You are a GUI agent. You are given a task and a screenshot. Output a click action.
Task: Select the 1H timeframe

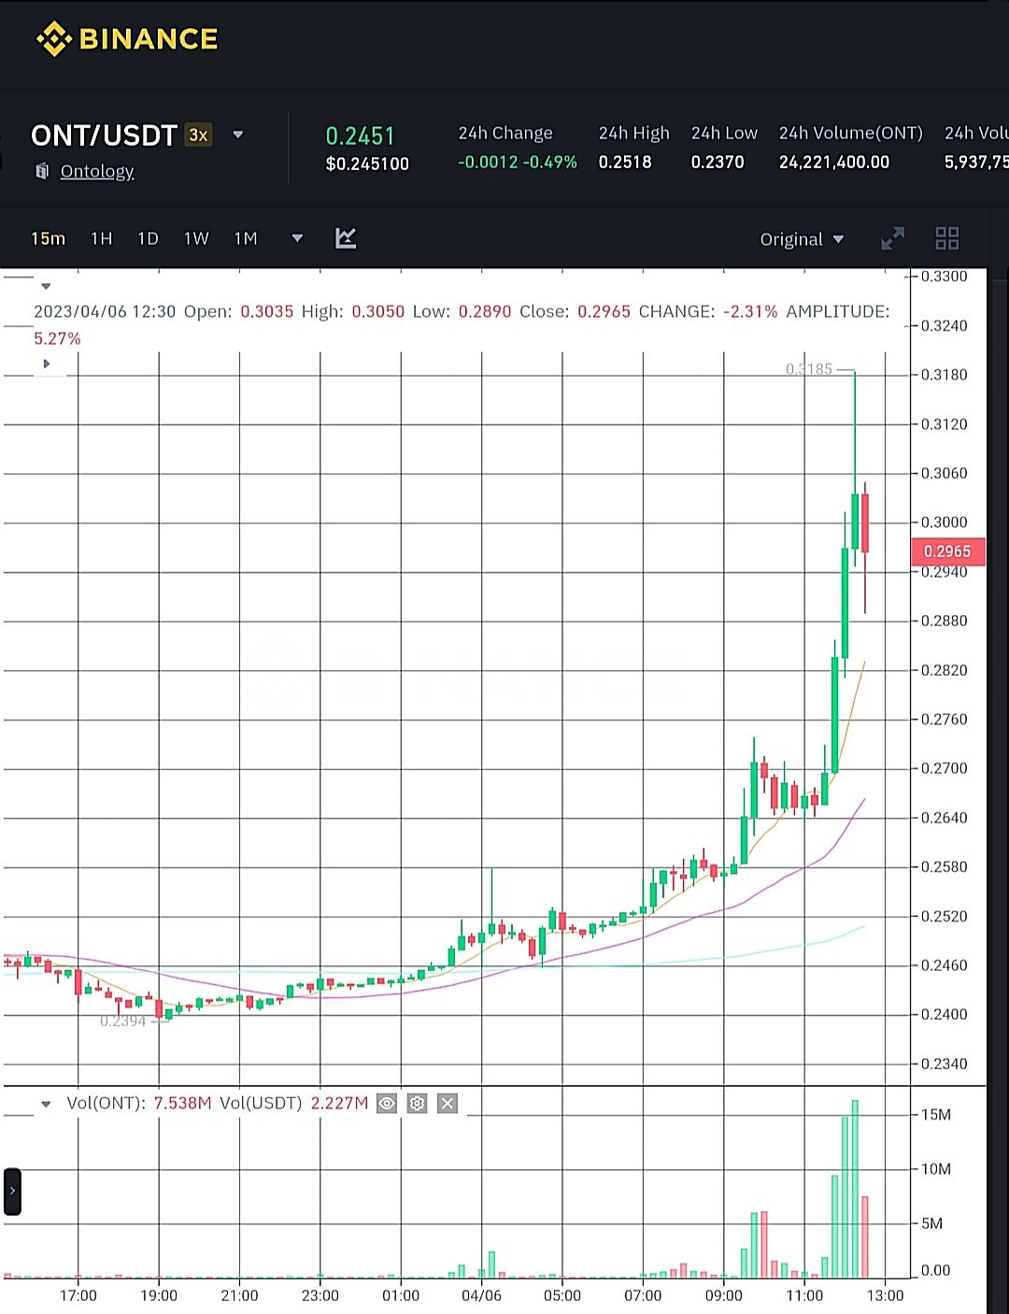pyautogui.click(x=102, y=238)
